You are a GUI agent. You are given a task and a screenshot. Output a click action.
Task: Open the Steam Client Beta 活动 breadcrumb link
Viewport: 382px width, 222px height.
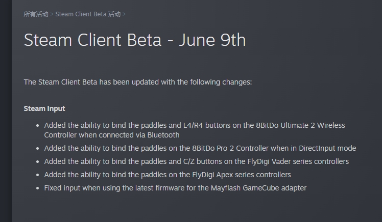pyautogui.click(x=88, y=14)
